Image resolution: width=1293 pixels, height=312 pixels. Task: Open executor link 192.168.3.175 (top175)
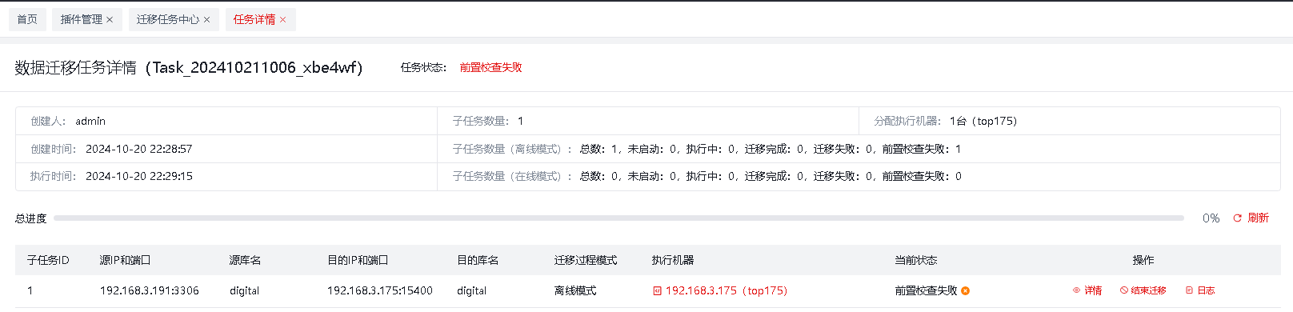click(x=727, y=290)
